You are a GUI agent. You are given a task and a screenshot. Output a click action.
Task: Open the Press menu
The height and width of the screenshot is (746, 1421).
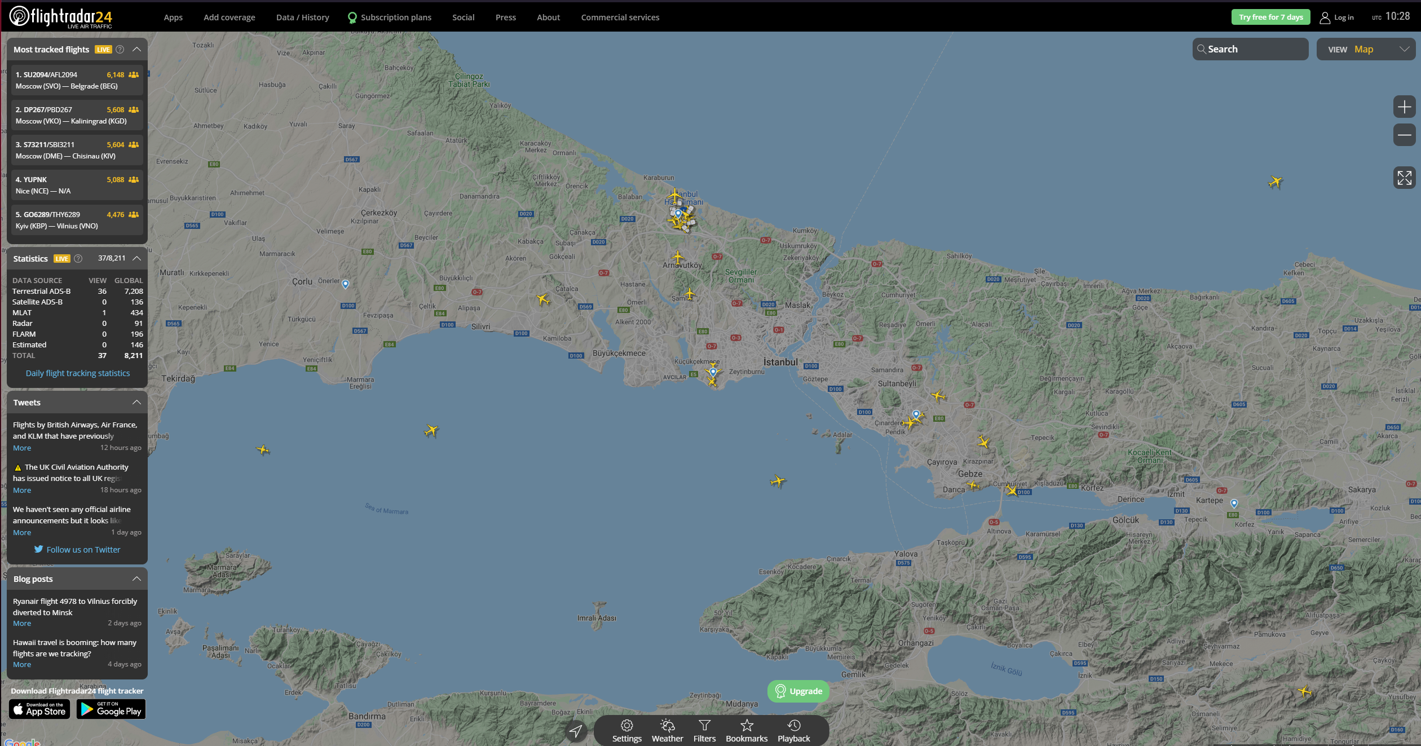coord(505,17)
